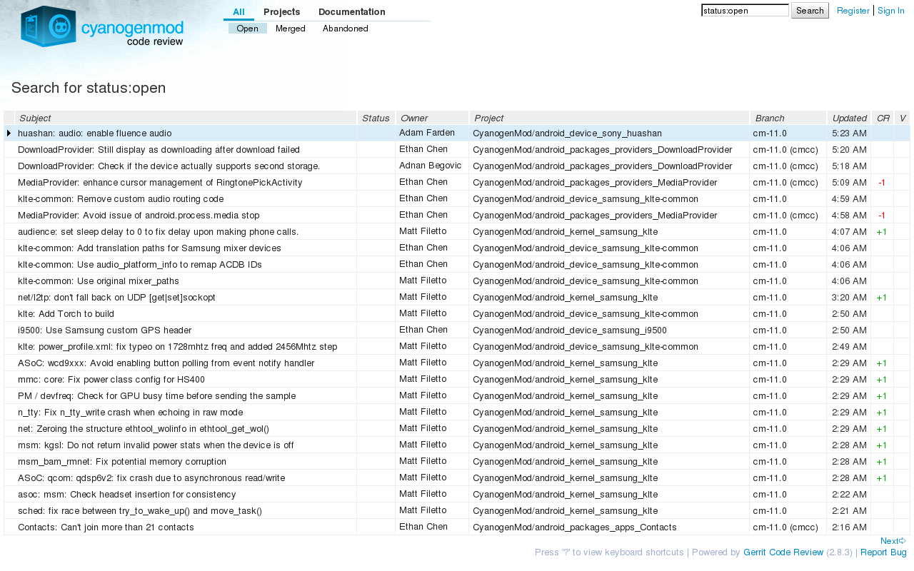Open 'audience: set sleep delay to 0' change
This screenshot has width=914, height=571.
tap(159, 232)
